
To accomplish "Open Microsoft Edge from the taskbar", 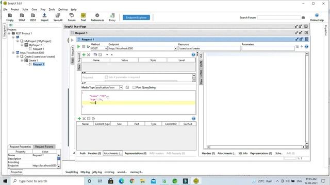I will 121,181.
